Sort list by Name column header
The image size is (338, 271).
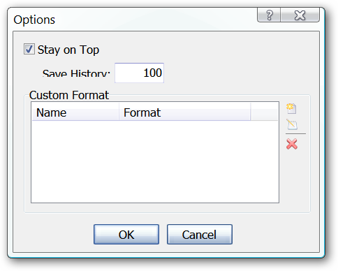(75, 112)
